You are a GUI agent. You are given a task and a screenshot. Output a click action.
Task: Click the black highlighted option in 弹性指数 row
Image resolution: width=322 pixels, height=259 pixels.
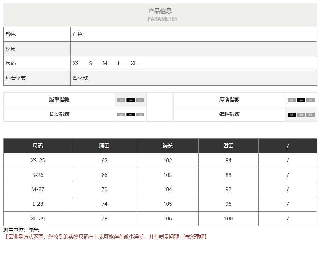291,115
